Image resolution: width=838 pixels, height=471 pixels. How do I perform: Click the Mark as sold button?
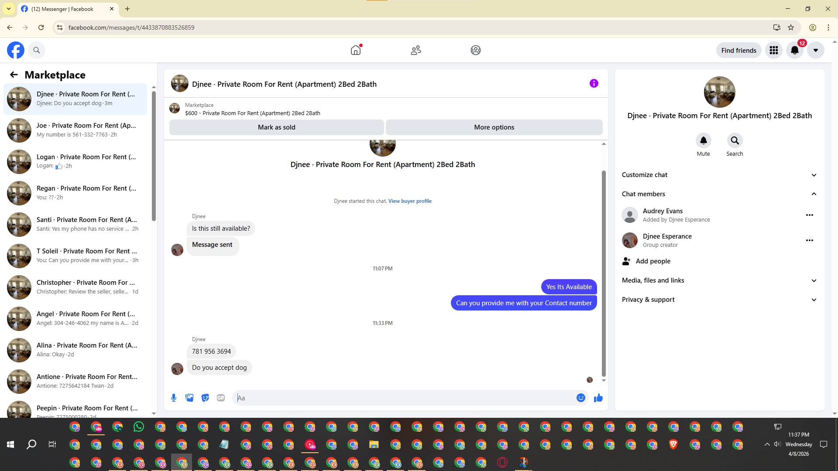(276, 127)
